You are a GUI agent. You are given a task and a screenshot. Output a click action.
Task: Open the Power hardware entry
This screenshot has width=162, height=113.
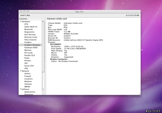[27, 58]
